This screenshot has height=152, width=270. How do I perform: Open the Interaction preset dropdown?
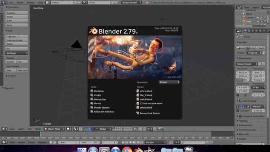pos(169,82)
